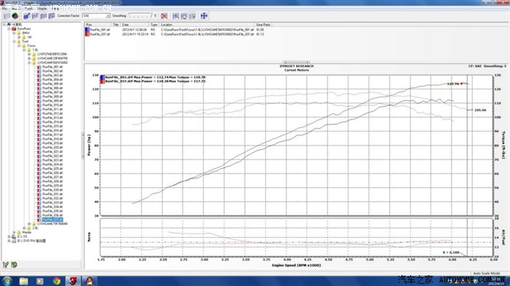Viewport: 510px width, 286px height.
Task: Select RunFile_020.drf in the file tree
Action: coord(52,148)
